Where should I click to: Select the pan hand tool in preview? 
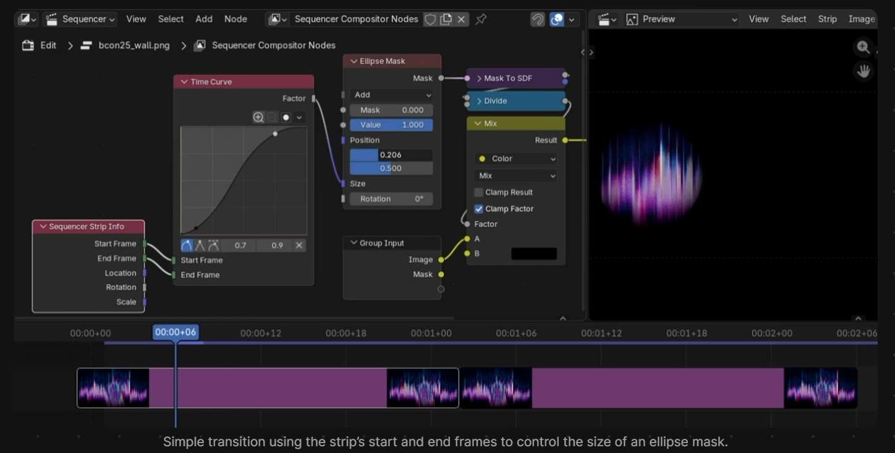tap(863, 71)
